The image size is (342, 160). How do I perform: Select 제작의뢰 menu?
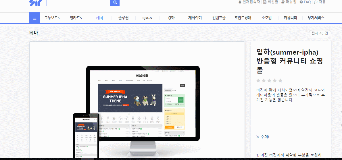click(x=195, y=18)
